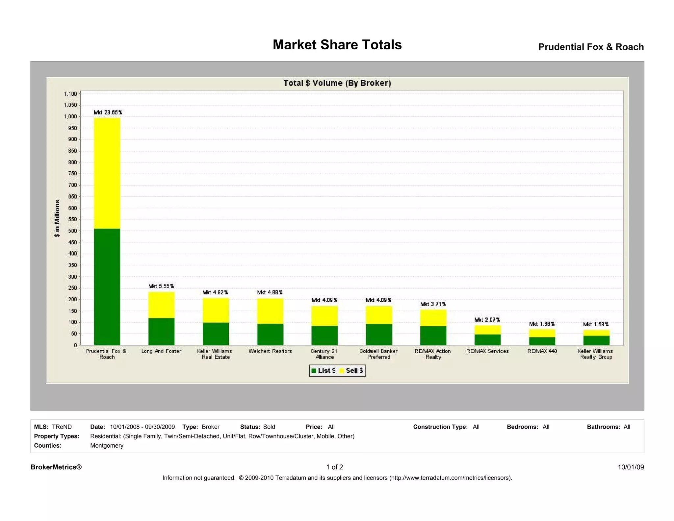This screenshot has width=674, height=521.
Task: Select the RE/MAX Action Realty bar
Action: [433, 327]
